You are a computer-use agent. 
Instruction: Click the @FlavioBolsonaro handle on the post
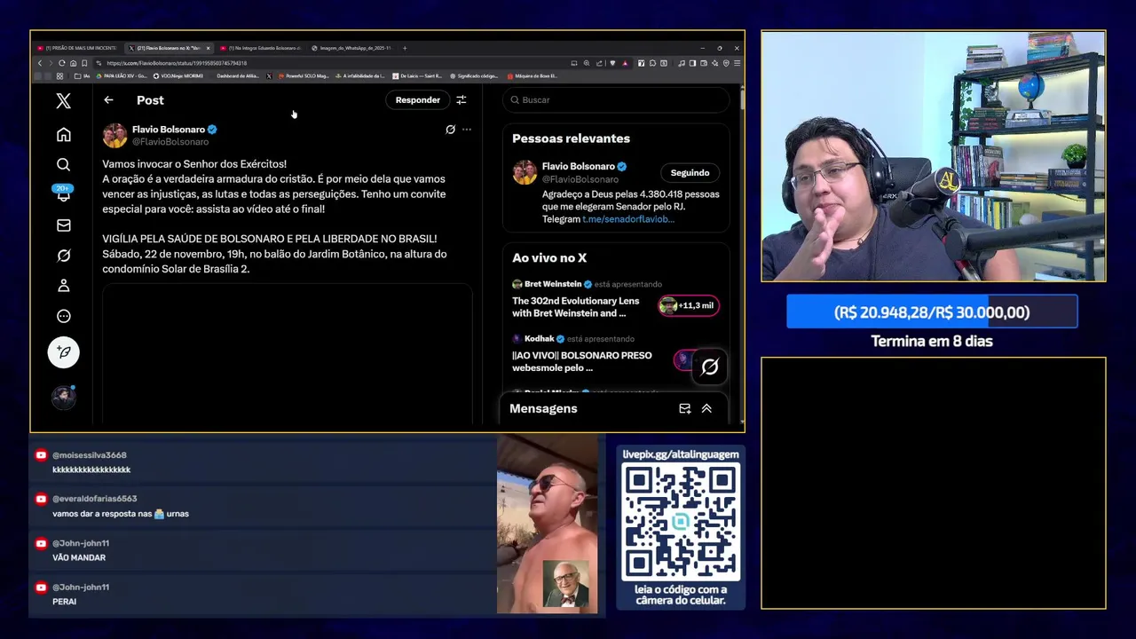click(x=170, y=142)
